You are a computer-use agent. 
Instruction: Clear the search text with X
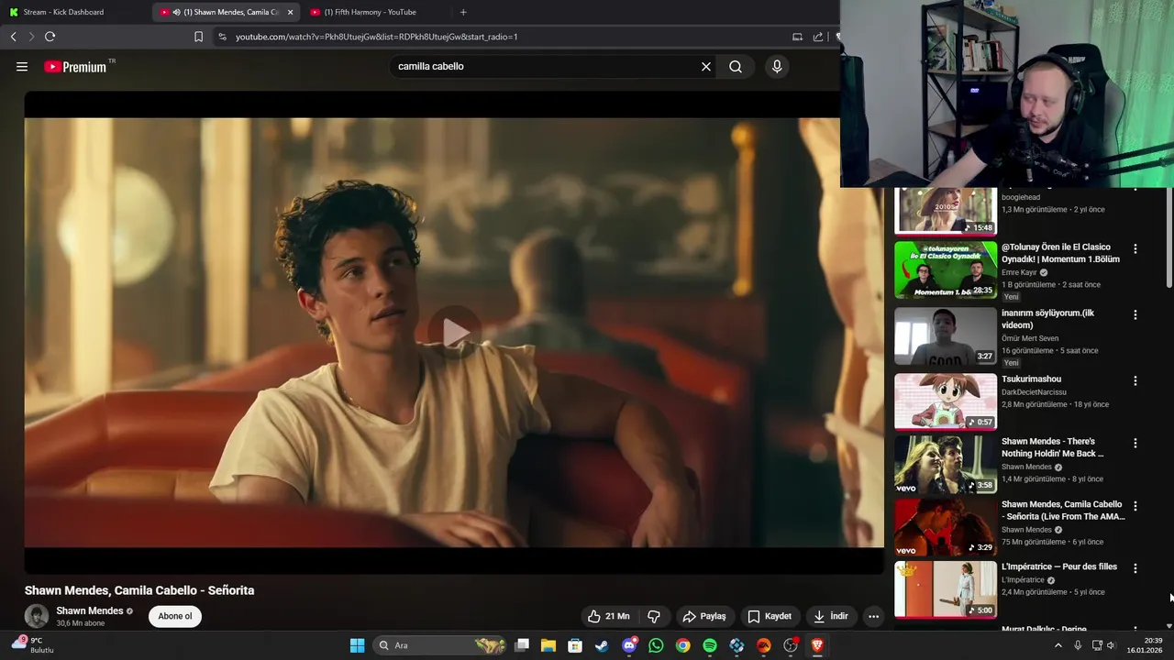(706, 66)
